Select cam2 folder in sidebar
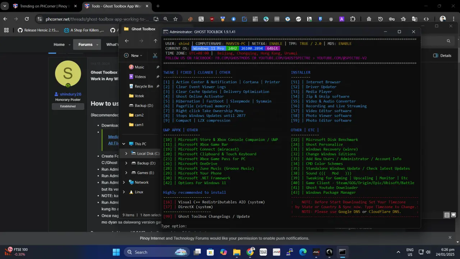Image resolution: width=460 pixels, height=259 pixels. [139, 115]
